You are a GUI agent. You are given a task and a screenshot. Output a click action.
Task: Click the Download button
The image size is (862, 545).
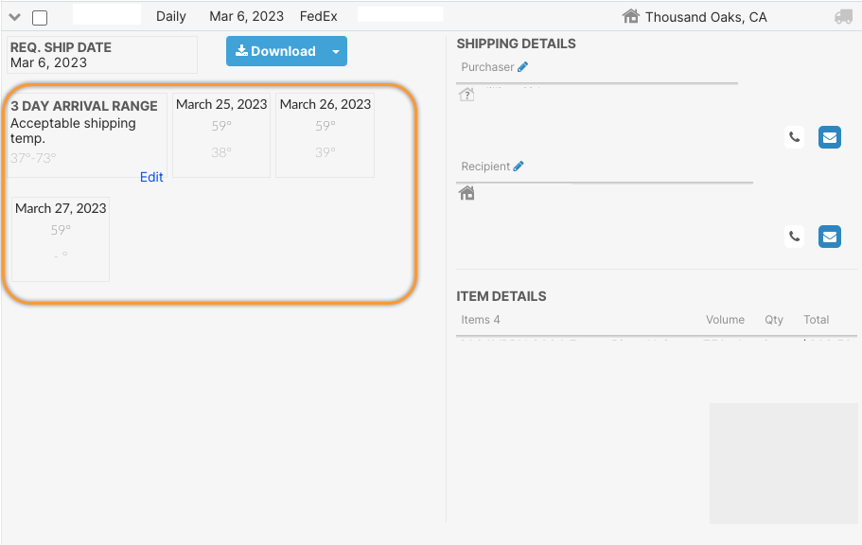275,51
